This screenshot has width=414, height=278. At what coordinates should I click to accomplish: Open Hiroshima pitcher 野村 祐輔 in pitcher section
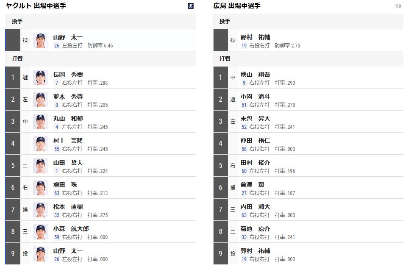[255, 37]
